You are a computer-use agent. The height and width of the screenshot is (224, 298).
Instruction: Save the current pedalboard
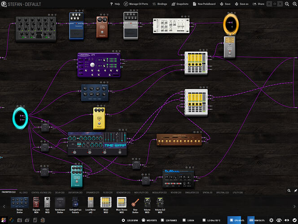[x=225, y=4]
